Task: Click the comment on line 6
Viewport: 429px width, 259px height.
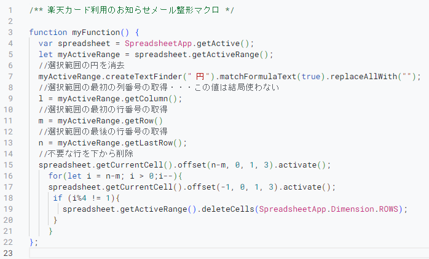Action: click(x=82, y=65)
